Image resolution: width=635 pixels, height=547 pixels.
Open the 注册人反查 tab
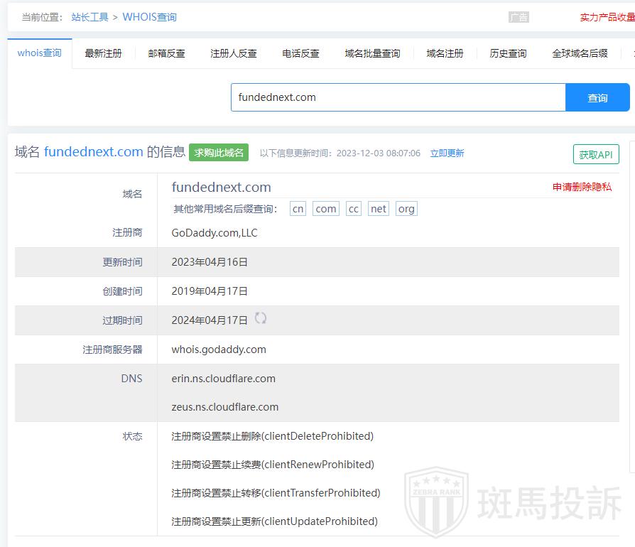pos(234,53)
